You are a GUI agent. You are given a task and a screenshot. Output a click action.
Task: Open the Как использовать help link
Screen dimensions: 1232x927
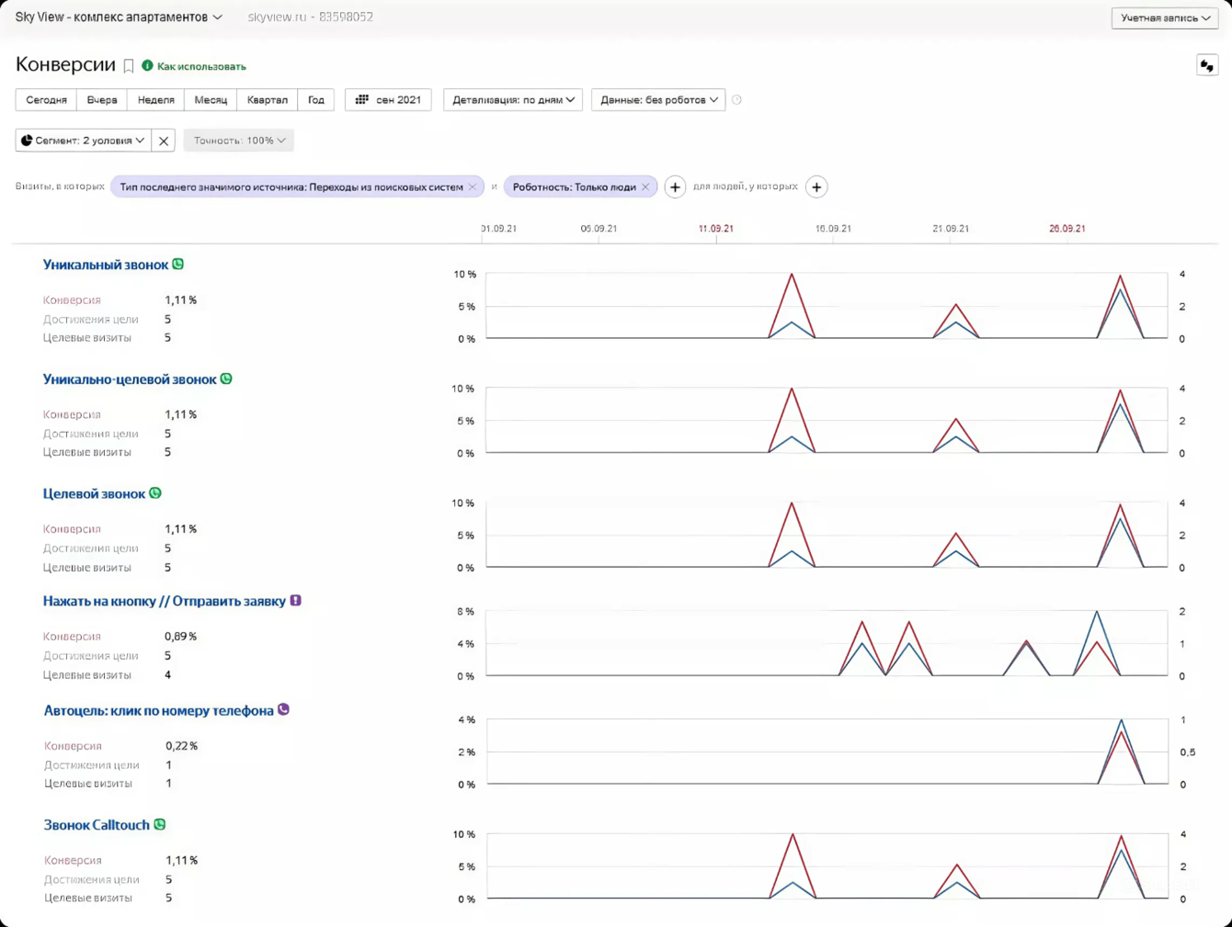click(201, 66)
